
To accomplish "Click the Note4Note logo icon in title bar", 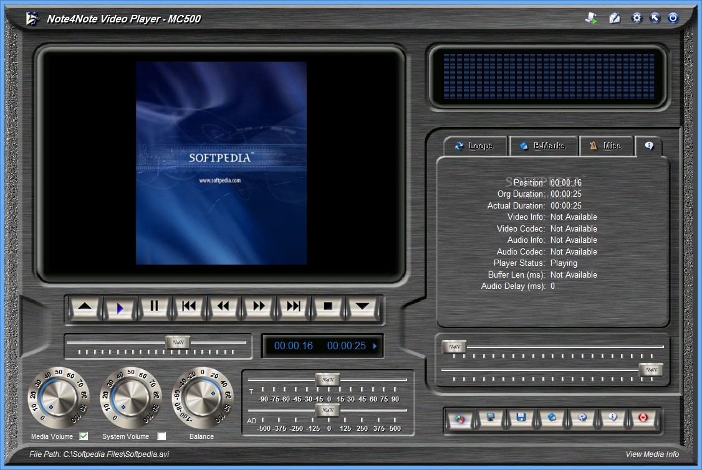I will [32, 19].
